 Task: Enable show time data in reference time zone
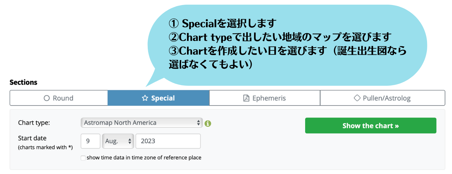click(83, 158)
